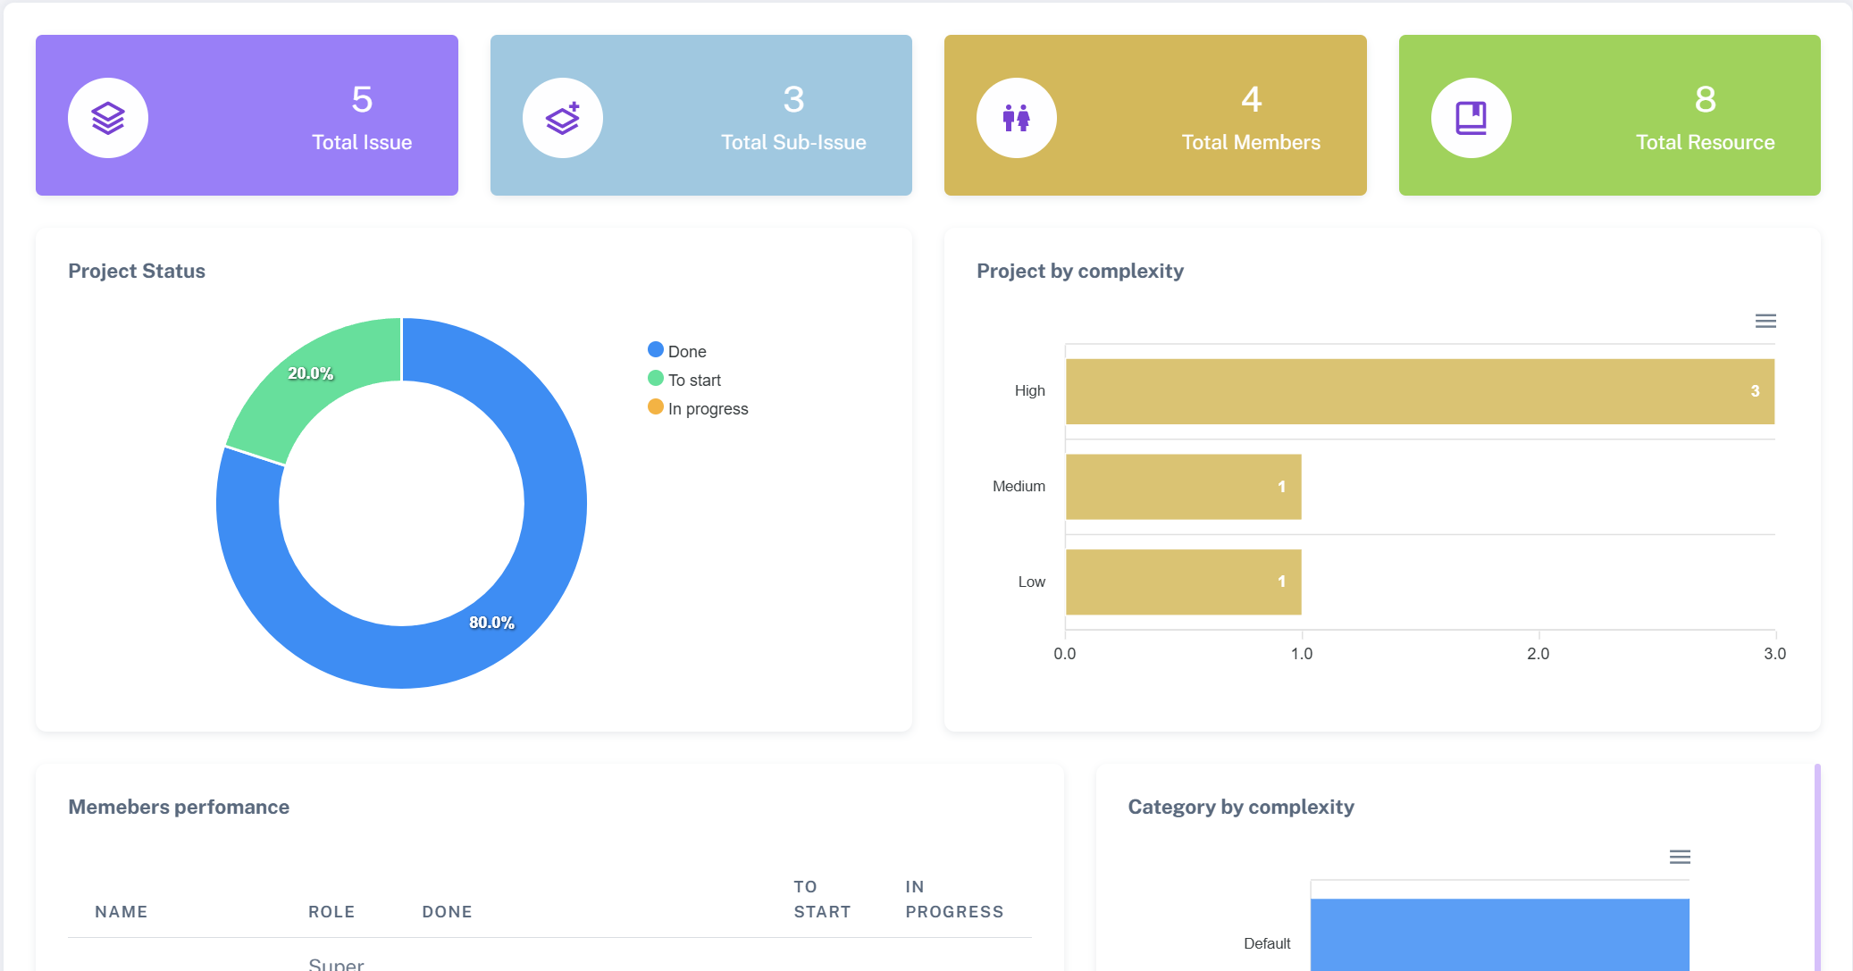This screenshot has height=971, width=1853.
Task: Click the blue Default category bar
Action: tap(1499, 933)
